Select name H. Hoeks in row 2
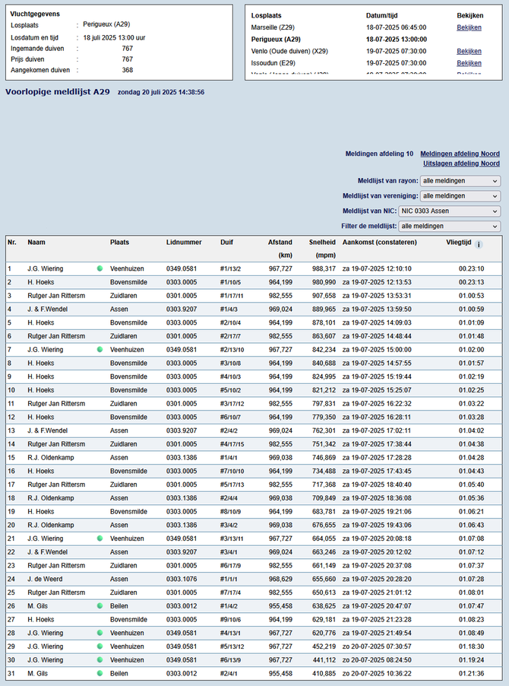 click(x=40, y=282)
